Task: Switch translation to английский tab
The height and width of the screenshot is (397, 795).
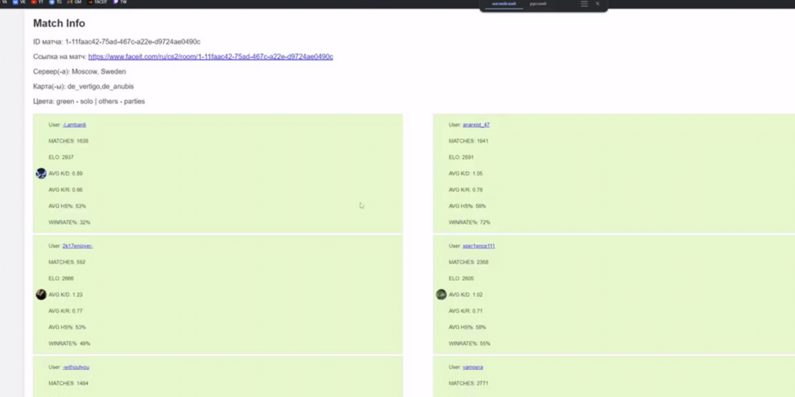Action: [503, 4]
